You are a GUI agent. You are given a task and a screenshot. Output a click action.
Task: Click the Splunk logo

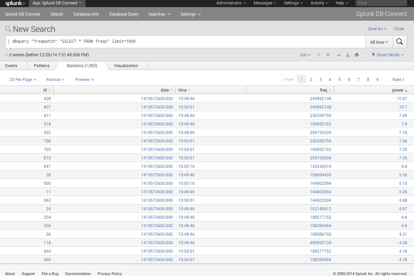click(15, 3)
